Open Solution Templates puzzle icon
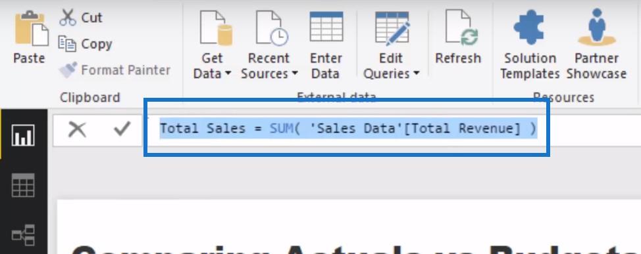641x254 pixels. click(529, 27)
